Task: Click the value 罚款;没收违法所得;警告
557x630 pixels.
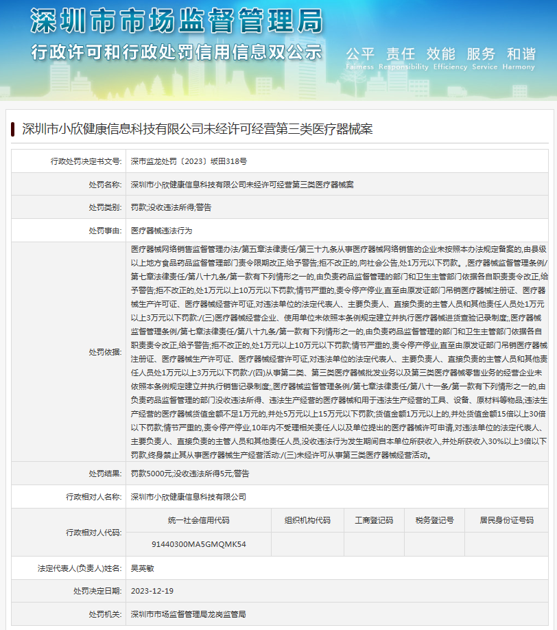Action: (171, 208)
